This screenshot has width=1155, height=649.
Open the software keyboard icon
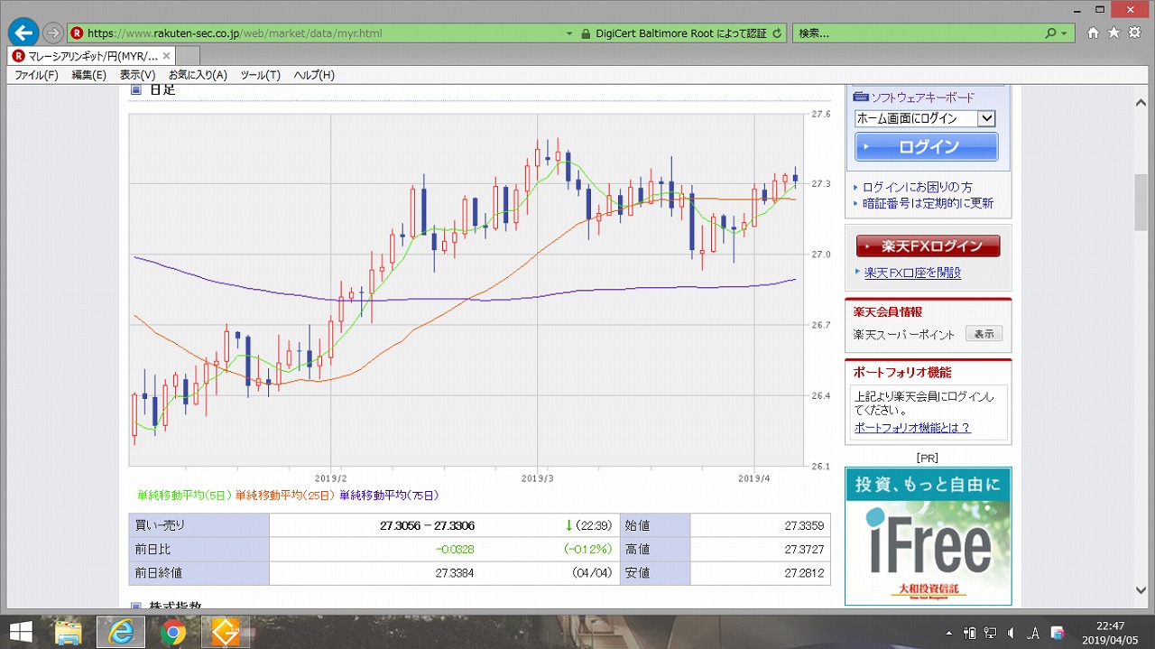pyautogui.click(x=861, y=97)
